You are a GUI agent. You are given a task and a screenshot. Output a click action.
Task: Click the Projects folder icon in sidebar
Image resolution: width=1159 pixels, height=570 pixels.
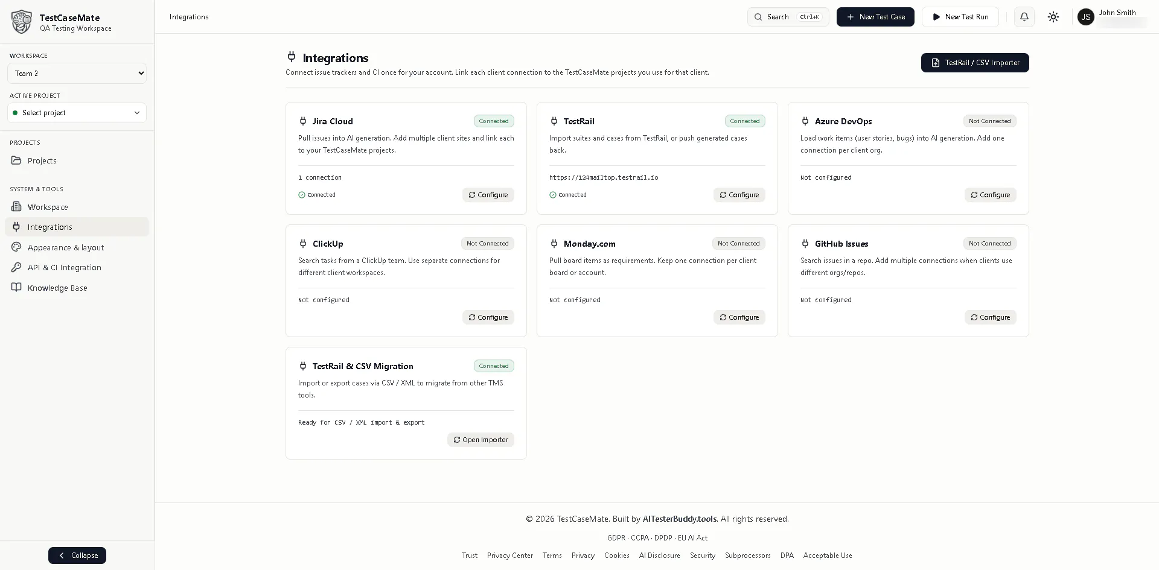[16, 160]
